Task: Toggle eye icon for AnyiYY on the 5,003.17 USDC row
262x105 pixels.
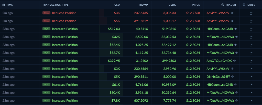Action: 232,21
